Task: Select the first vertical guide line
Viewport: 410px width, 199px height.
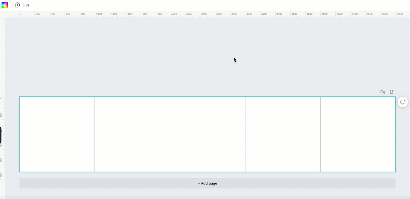Action: (95, 134)
